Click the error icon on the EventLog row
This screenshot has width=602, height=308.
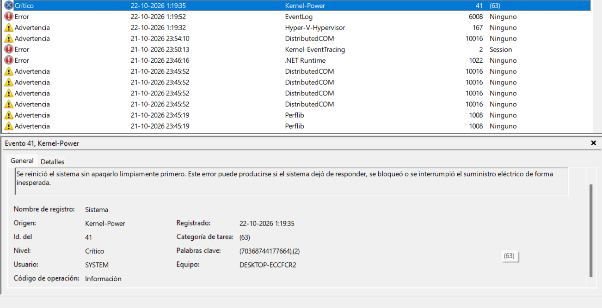[x=9, y=17]
